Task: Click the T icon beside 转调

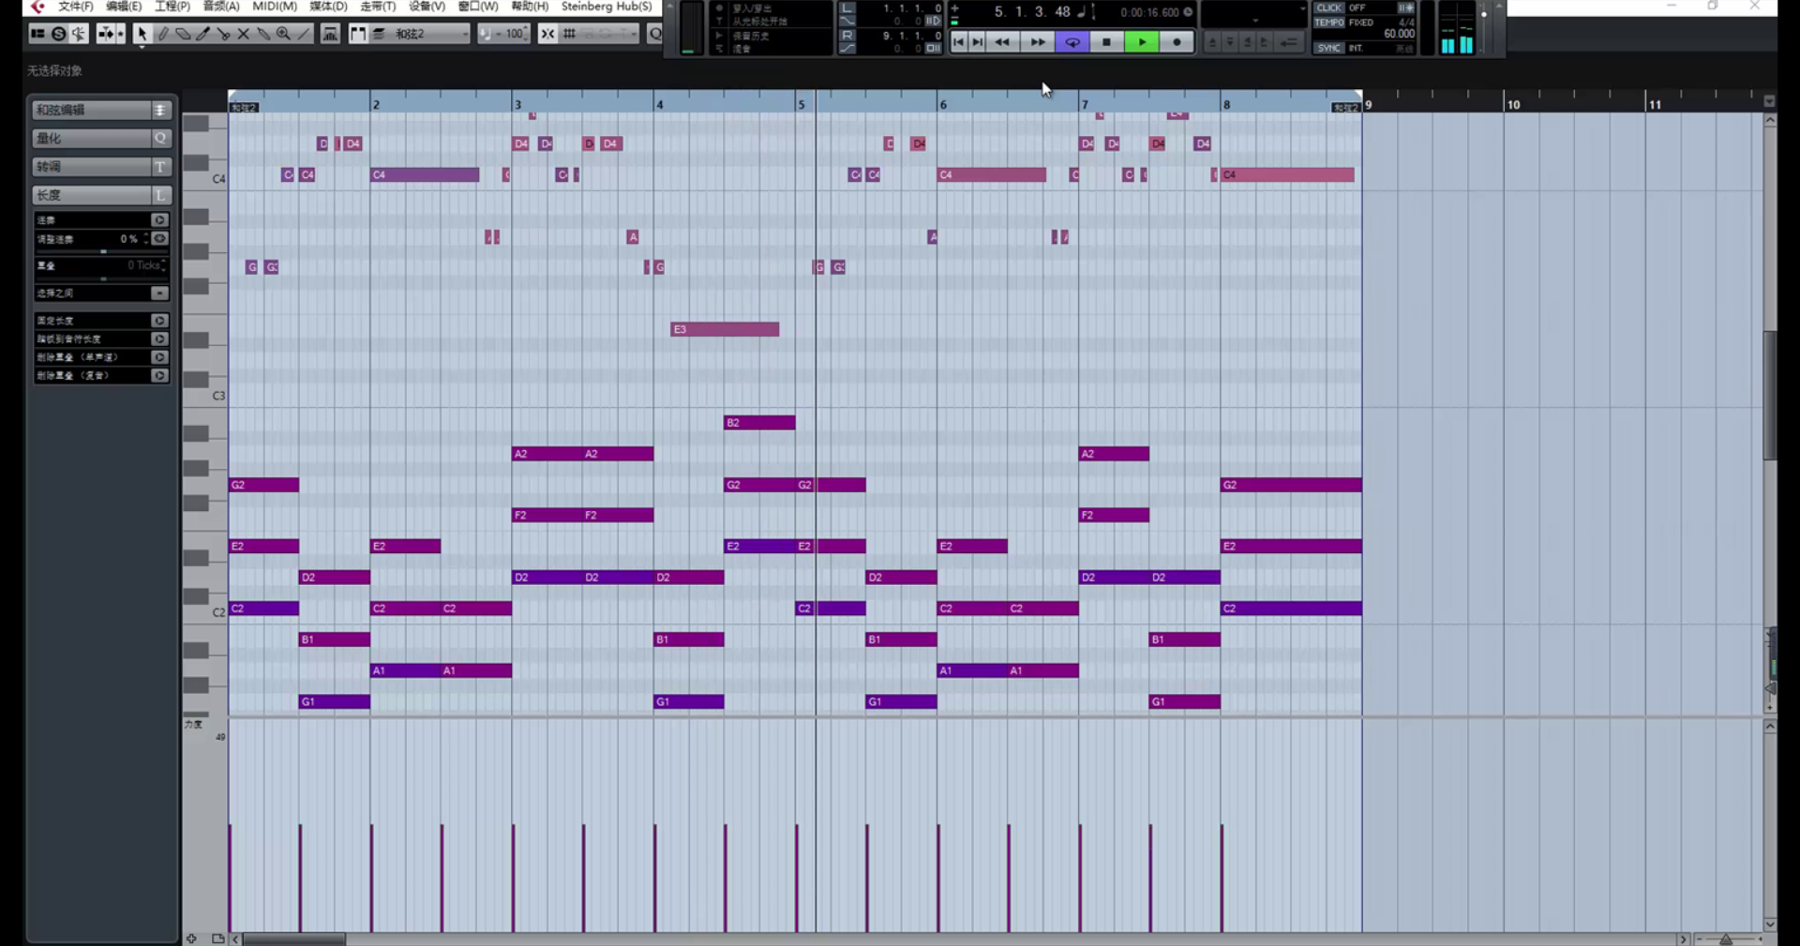Action: pos(160,166)
